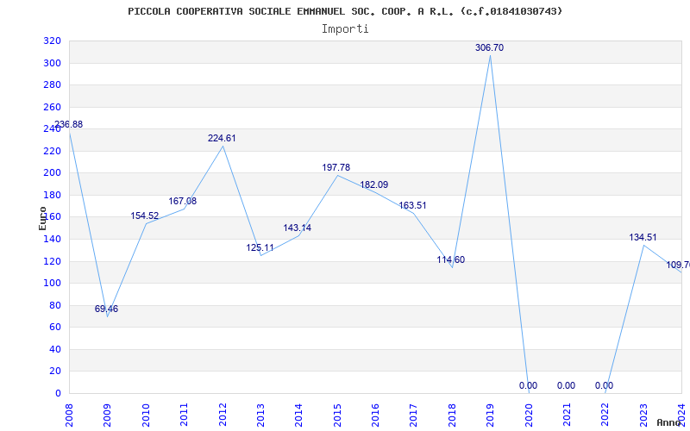Click the 140 y-axis tick label
Viewport: 690px width, 431px height.
coord(52,240)
